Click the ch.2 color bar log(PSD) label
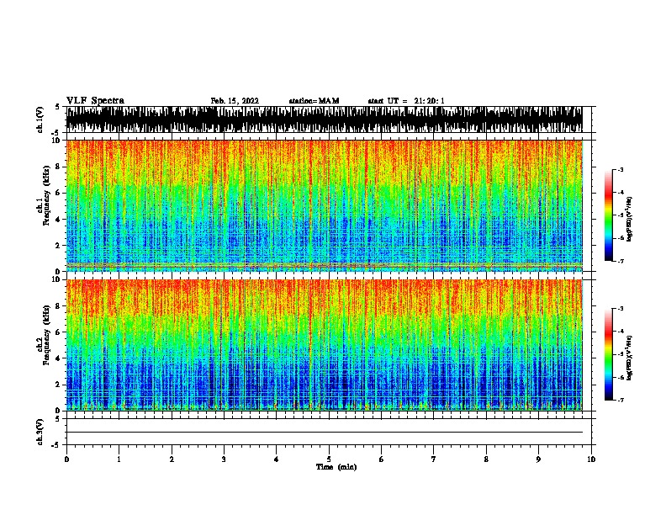Viewport: 666px width, 515px height. 629,358
